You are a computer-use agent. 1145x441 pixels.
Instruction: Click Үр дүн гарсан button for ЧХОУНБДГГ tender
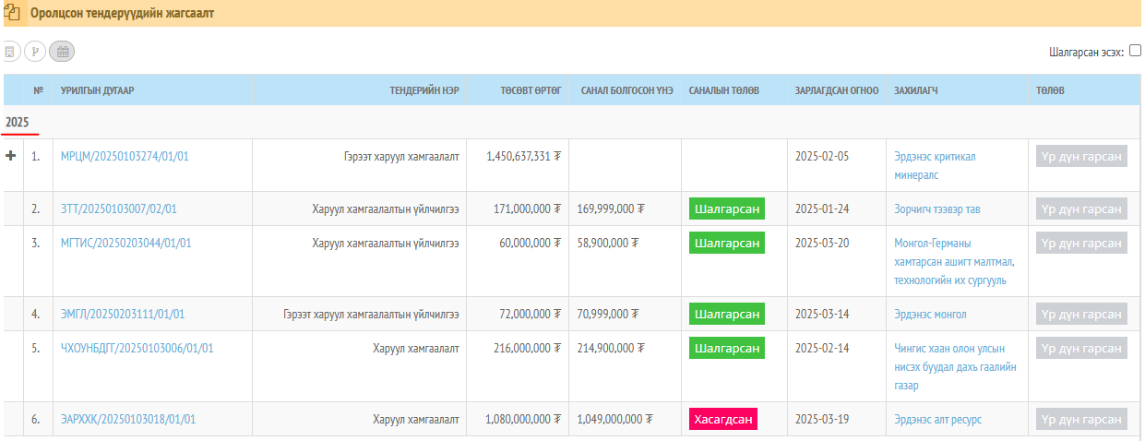(1081, 348)
